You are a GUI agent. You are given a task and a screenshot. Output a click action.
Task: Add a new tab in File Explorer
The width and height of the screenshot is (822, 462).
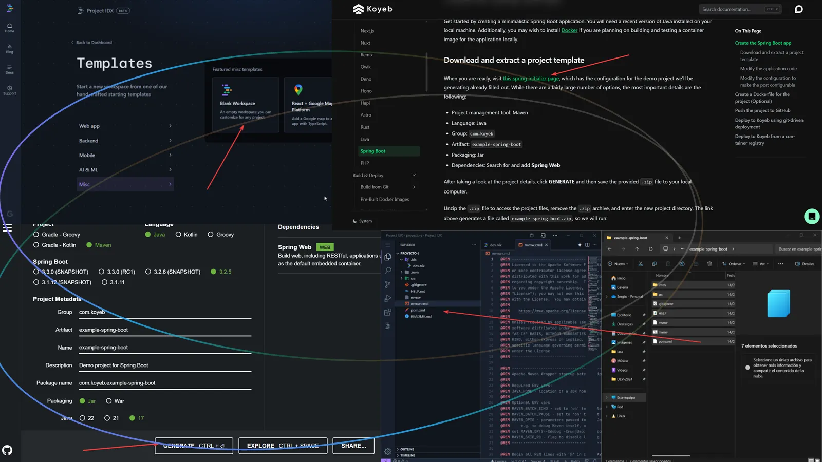pyautogui.click(x=679, y=238)
